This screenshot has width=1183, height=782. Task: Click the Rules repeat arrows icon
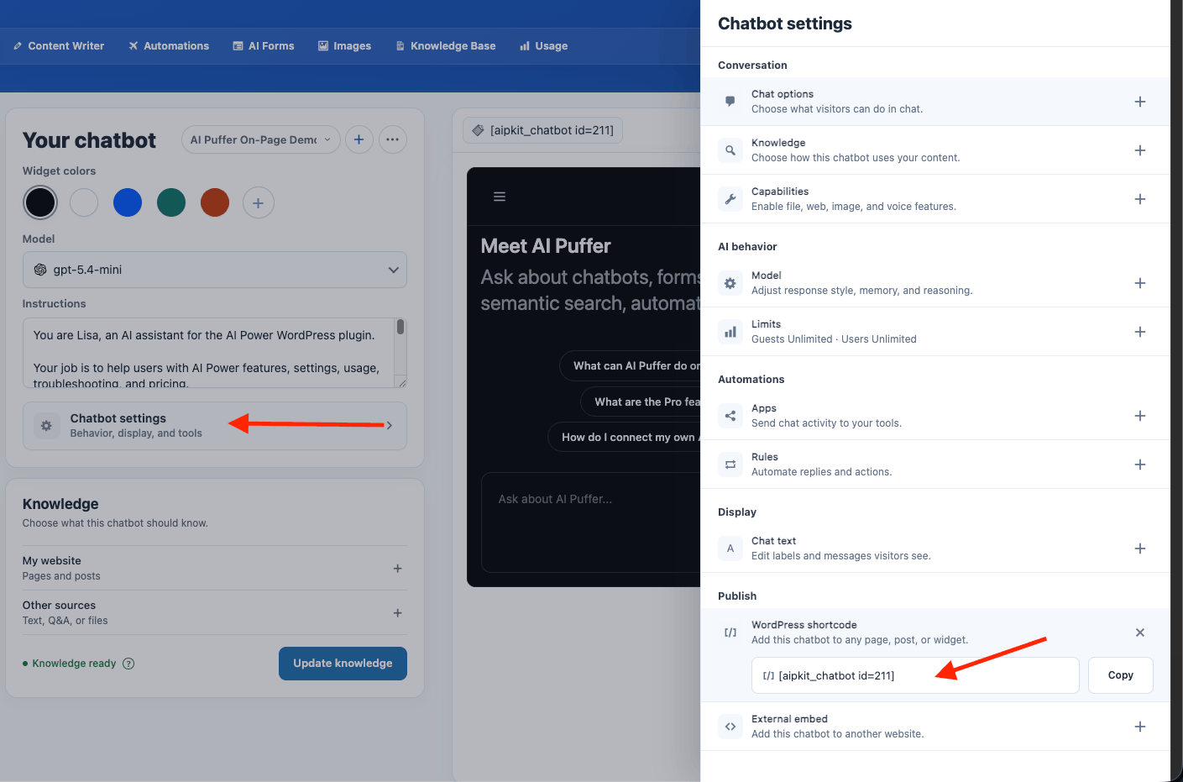click(x=730, y=464)
